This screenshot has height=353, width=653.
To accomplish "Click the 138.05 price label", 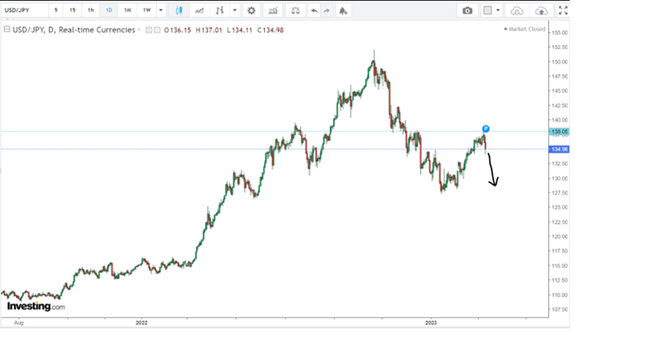I will tap(559, 132).
